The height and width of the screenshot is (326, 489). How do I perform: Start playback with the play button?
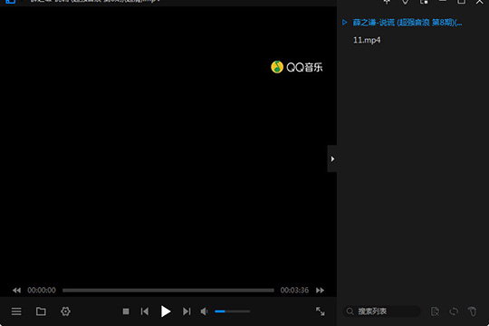(166, 312)
